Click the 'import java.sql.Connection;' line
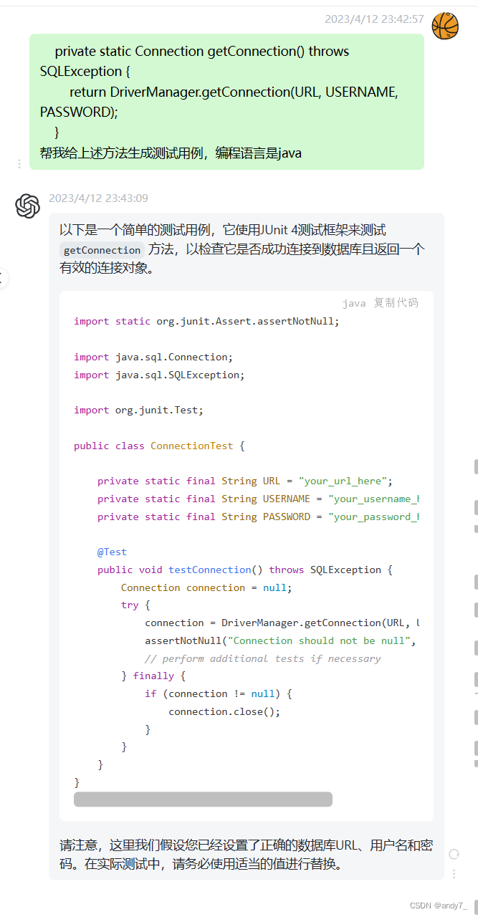 pos(153,357)
